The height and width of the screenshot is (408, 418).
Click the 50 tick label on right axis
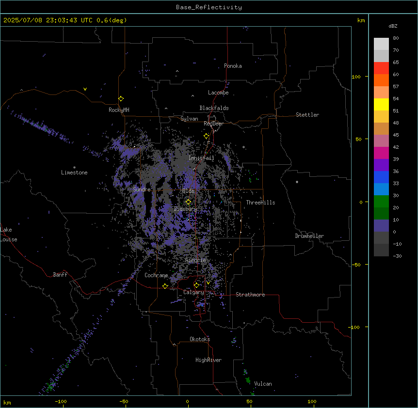tap(358, 139)
